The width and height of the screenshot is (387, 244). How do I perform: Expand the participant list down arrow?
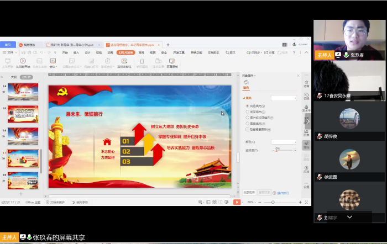(x=349, y=217)
